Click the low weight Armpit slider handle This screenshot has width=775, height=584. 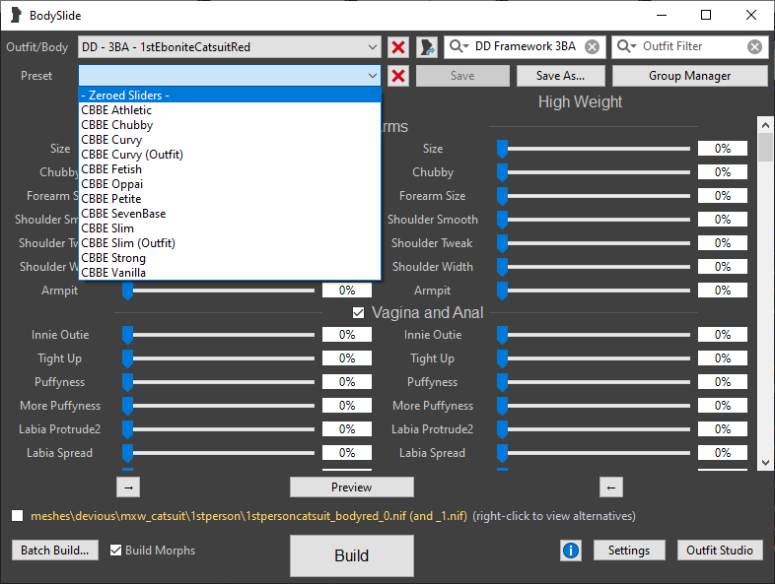pyautogui.click(x=127, y=291)
